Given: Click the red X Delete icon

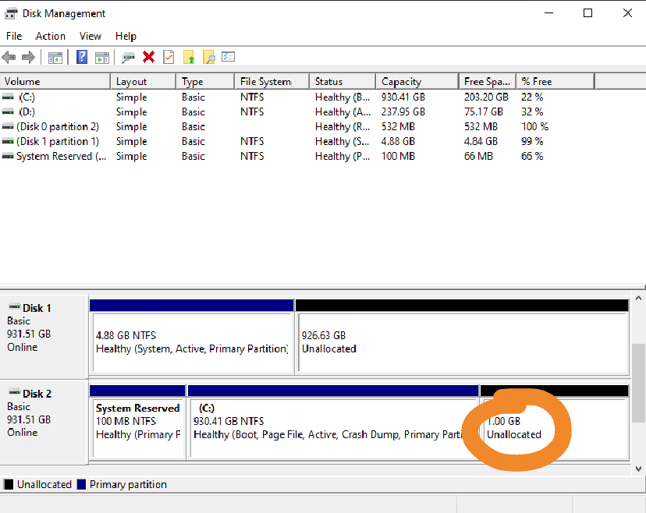Looking at the screenshot, I should (149, 57).
